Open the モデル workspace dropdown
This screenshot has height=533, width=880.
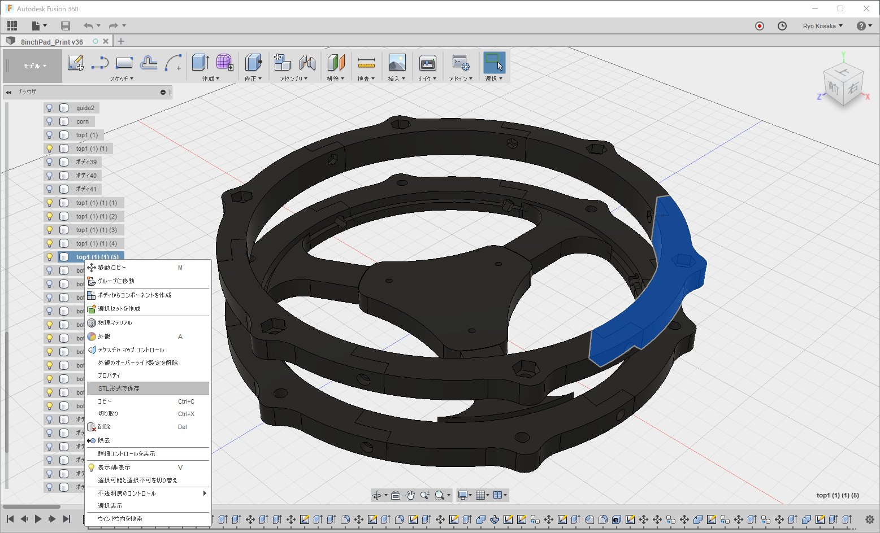pyautogui.click(x=34, y=66)
